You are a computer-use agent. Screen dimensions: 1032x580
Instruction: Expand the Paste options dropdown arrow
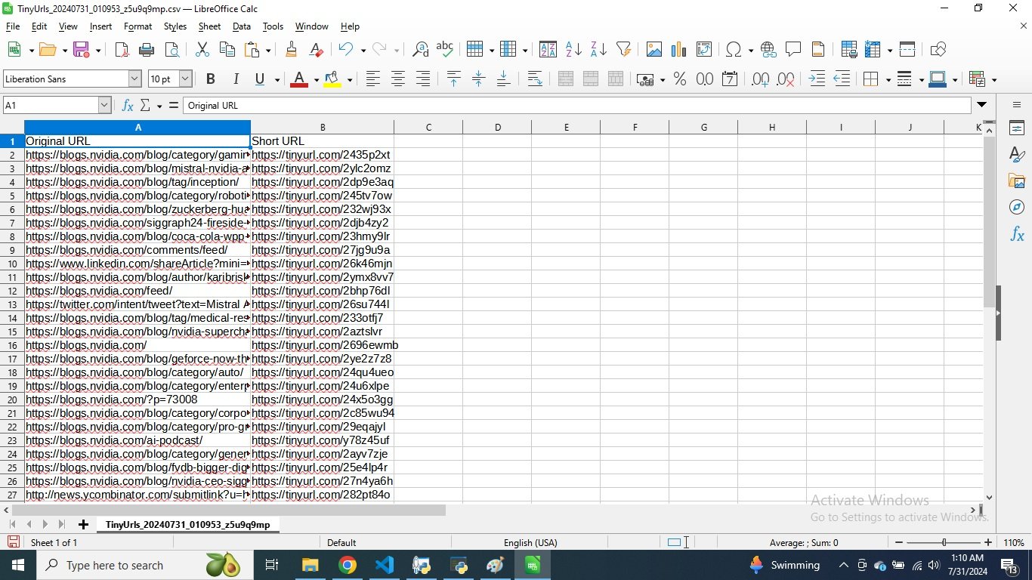coord(268,50)
